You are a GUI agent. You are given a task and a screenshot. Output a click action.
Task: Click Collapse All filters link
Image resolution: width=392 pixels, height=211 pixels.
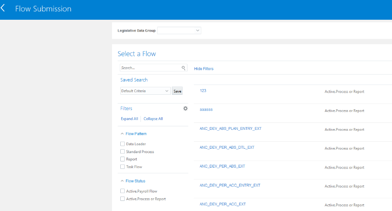coord(153,119)
